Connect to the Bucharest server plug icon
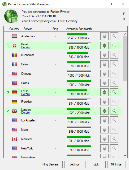Viewport: 129px width, 170px height. (104, 55)
